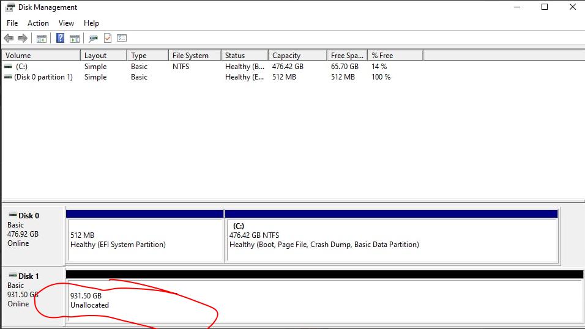Click the Online status text under Disk 0
The image size is (585, 329).
(18, 243)
